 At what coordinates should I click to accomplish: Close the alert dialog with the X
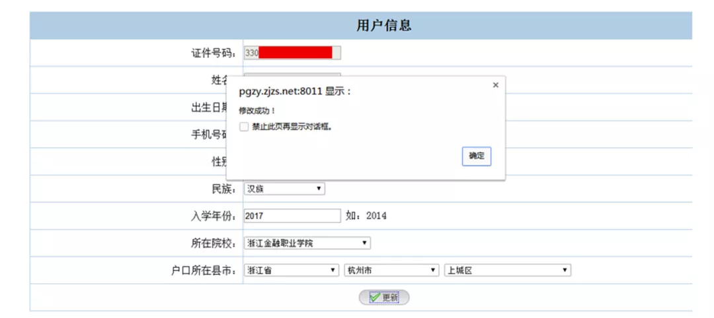(495, 85)
